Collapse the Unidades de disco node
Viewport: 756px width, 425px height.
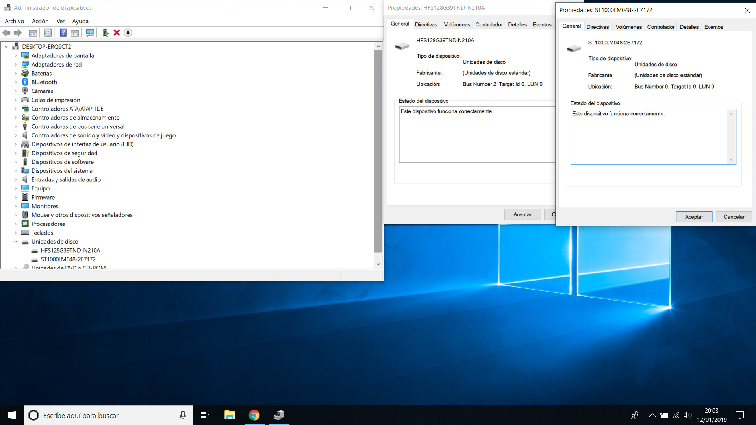coord(16,242)
